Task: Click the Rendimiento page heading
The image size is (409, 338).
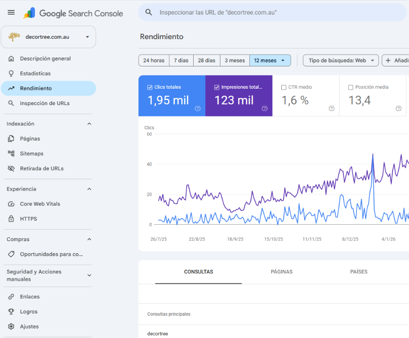Action: tap(162, 36)
